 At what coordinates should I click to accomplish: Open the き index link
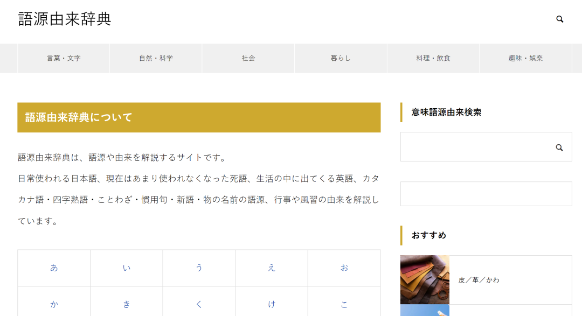pyautogui.click(x=127, y=304)
